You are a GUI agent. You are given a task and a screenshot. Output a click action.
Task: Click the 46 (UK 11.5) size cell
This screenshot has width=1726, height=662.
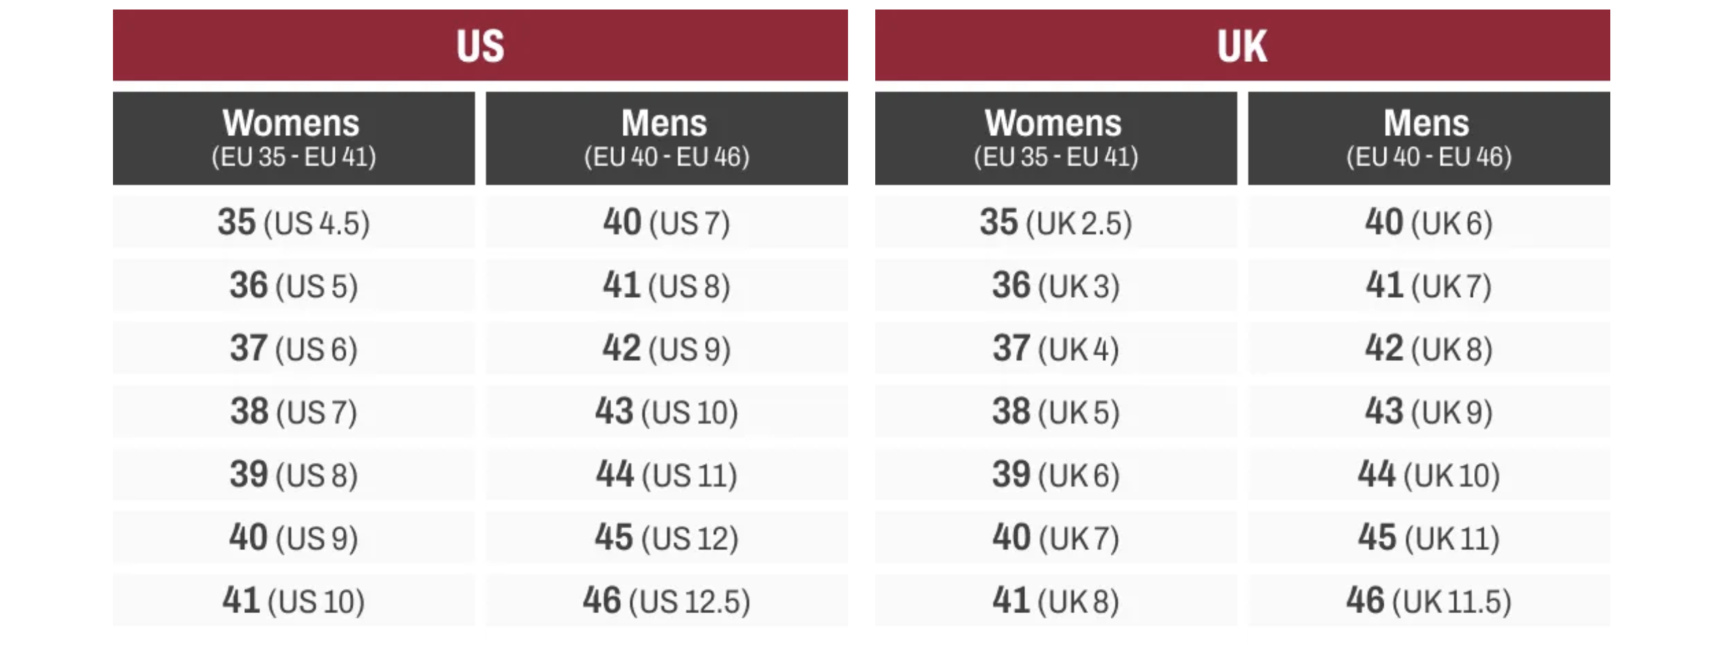click(1429, 601)
